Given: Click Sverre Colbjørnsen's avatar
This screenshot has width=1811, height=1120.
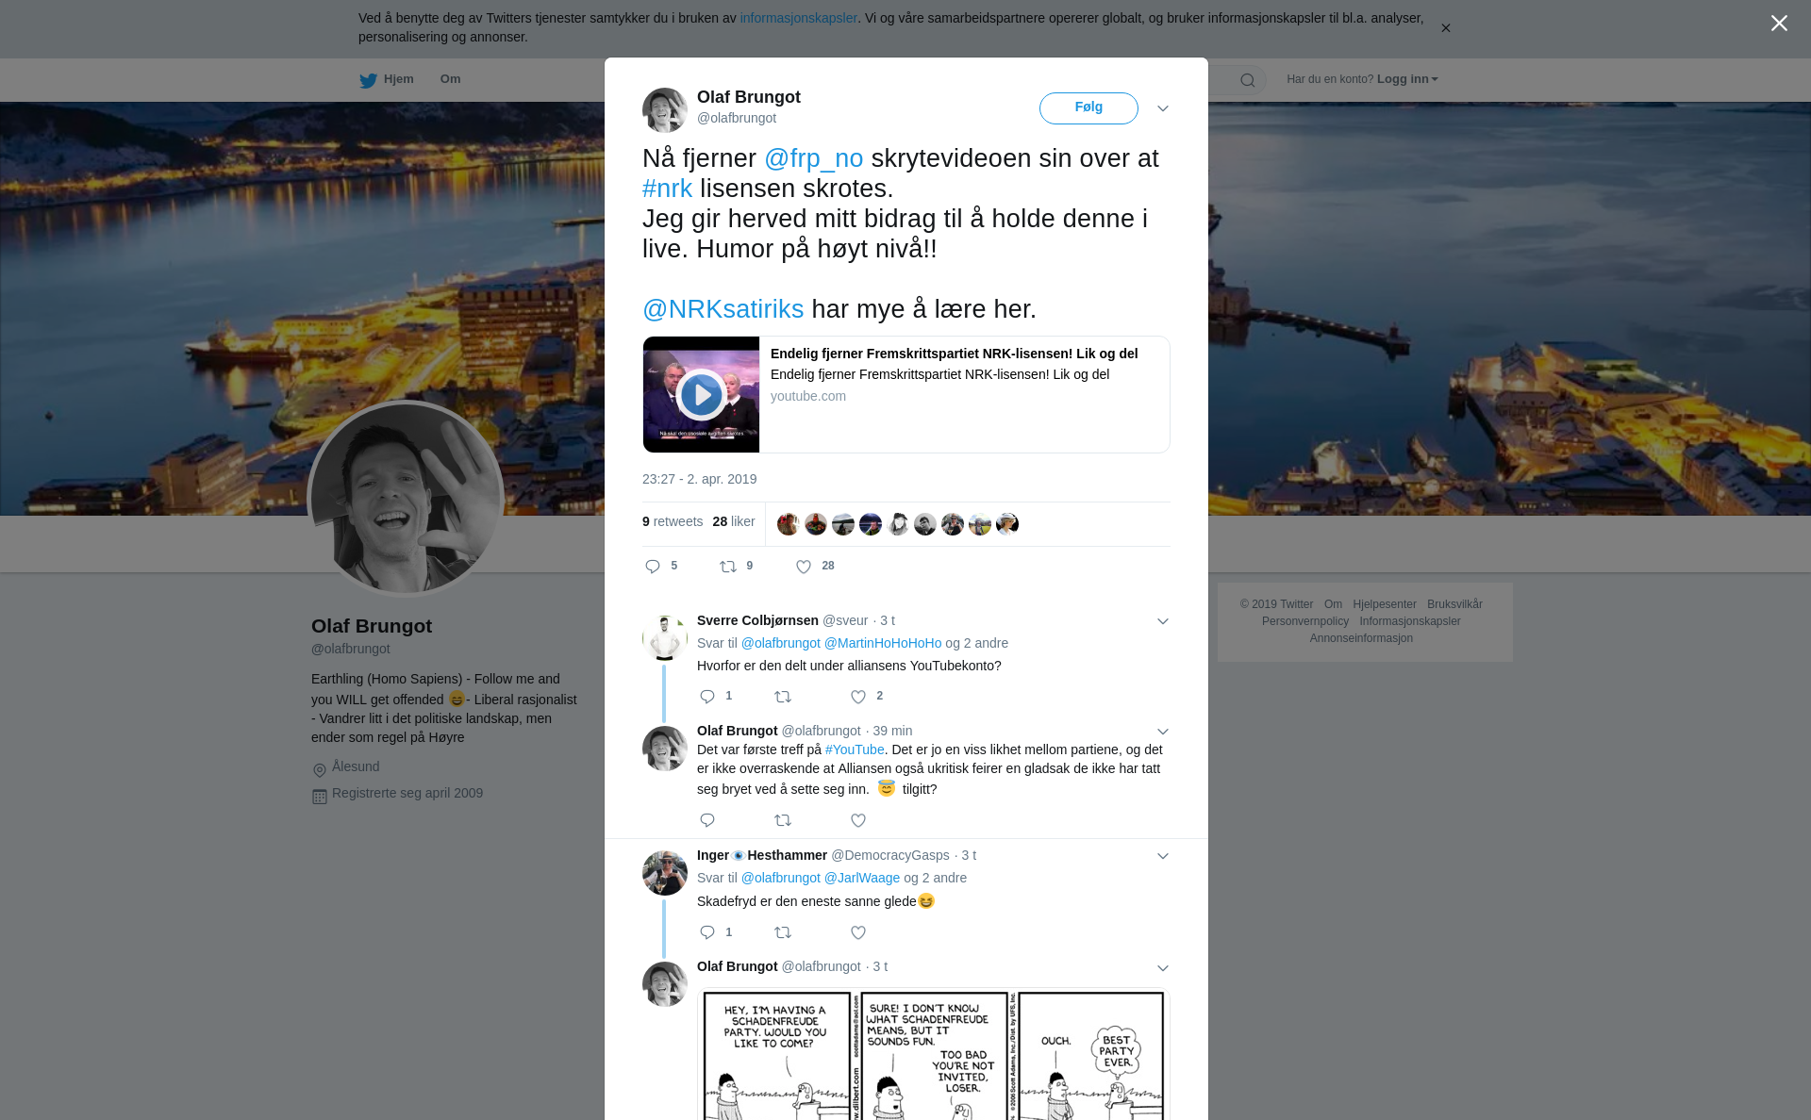Looking at the screenshot, I should (x=665, y=638).
